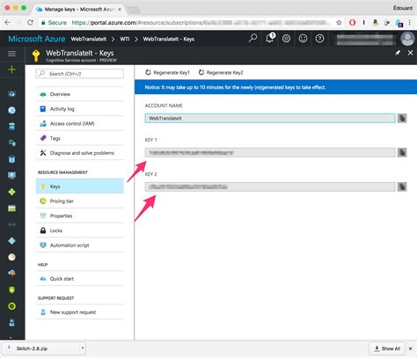Click the Account Name field
Screen dimensions: 417x358
click(x=270, y=118)
